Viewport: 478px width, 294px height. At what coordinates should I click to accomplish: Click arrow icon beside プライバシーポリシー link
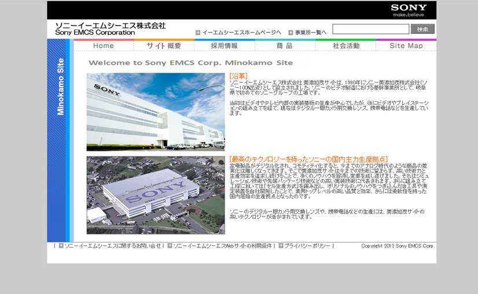281,245
